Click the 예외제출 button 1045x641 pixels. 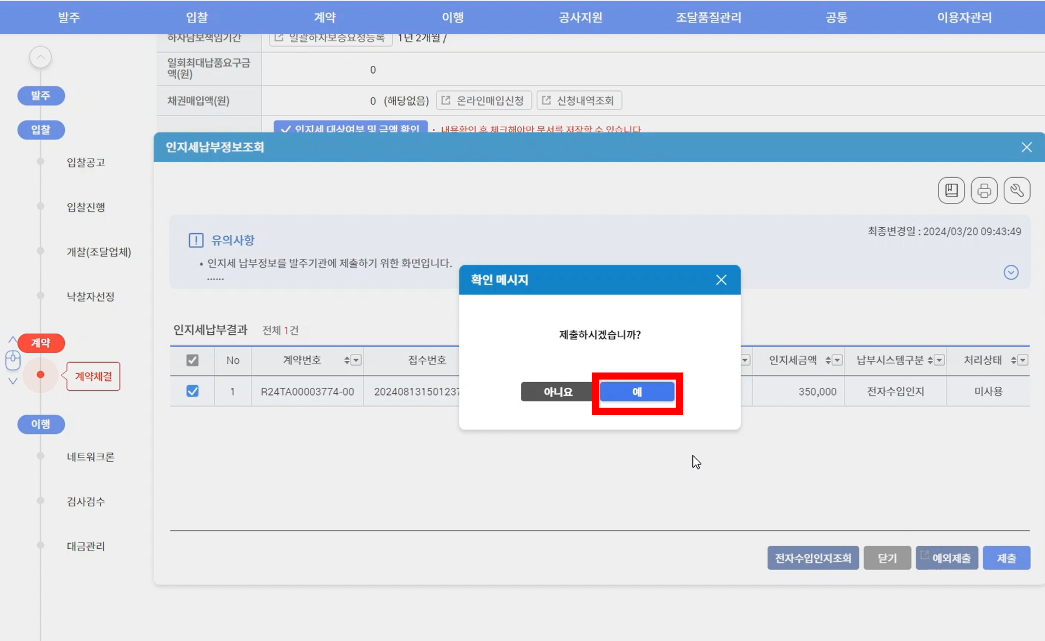(947, 558)
